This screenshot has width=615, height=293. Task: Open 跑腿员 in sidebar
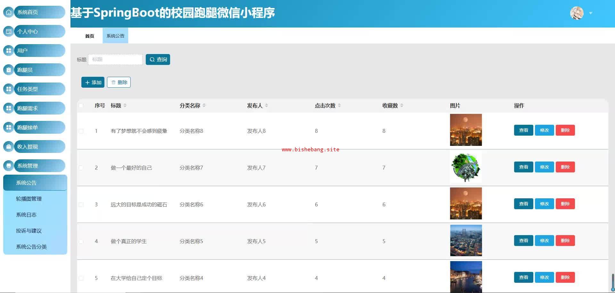[40, 70]
